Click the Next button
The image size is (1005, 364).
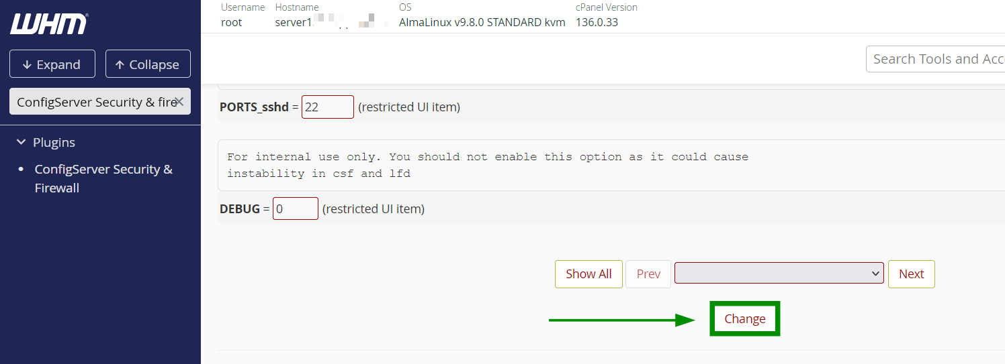click(x=912, y=274)
